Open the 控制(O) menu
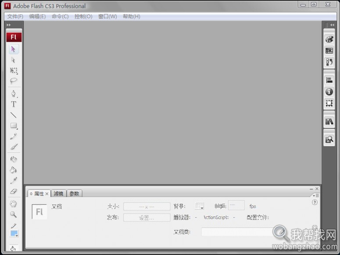340x255 pixels. [83, 17]
